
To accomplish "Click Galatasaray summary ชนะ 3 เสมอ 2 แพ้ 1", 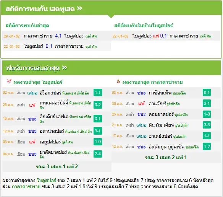I will click(x=166, y=157).
